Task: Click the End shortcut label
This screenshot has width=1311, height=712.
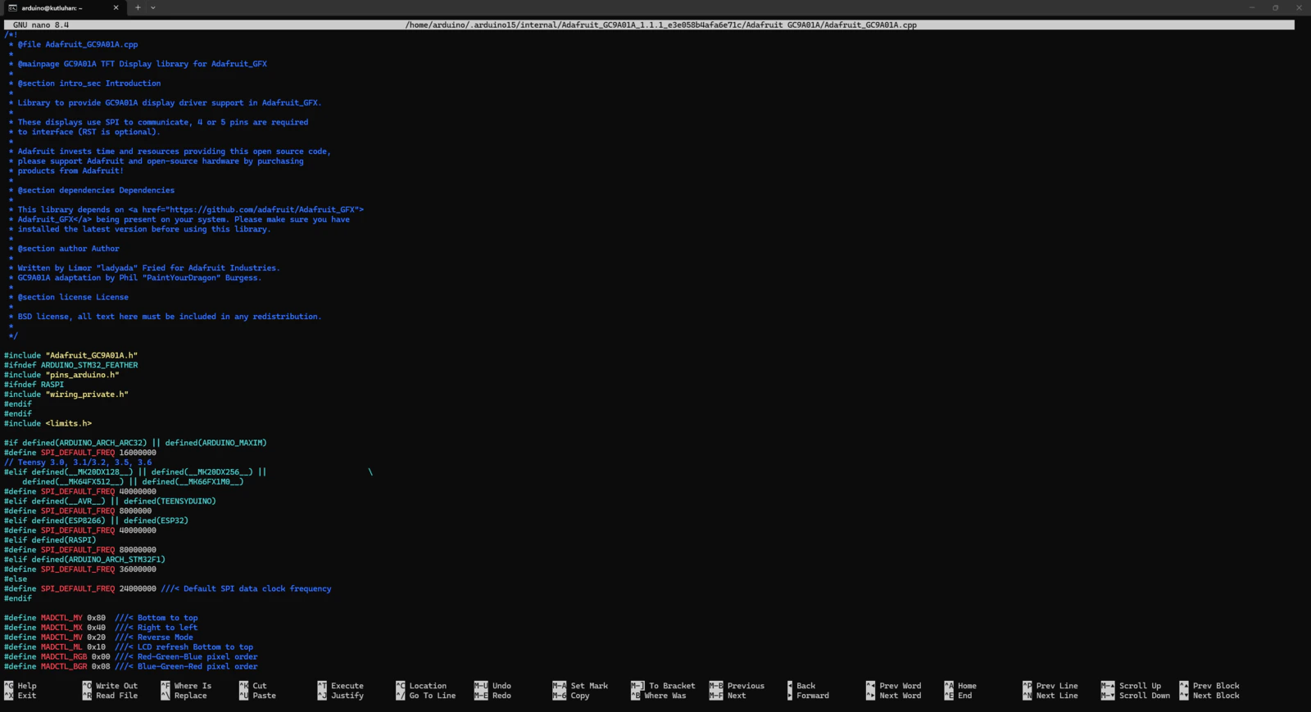Action: pyautogui.click(x=964, y=696)
